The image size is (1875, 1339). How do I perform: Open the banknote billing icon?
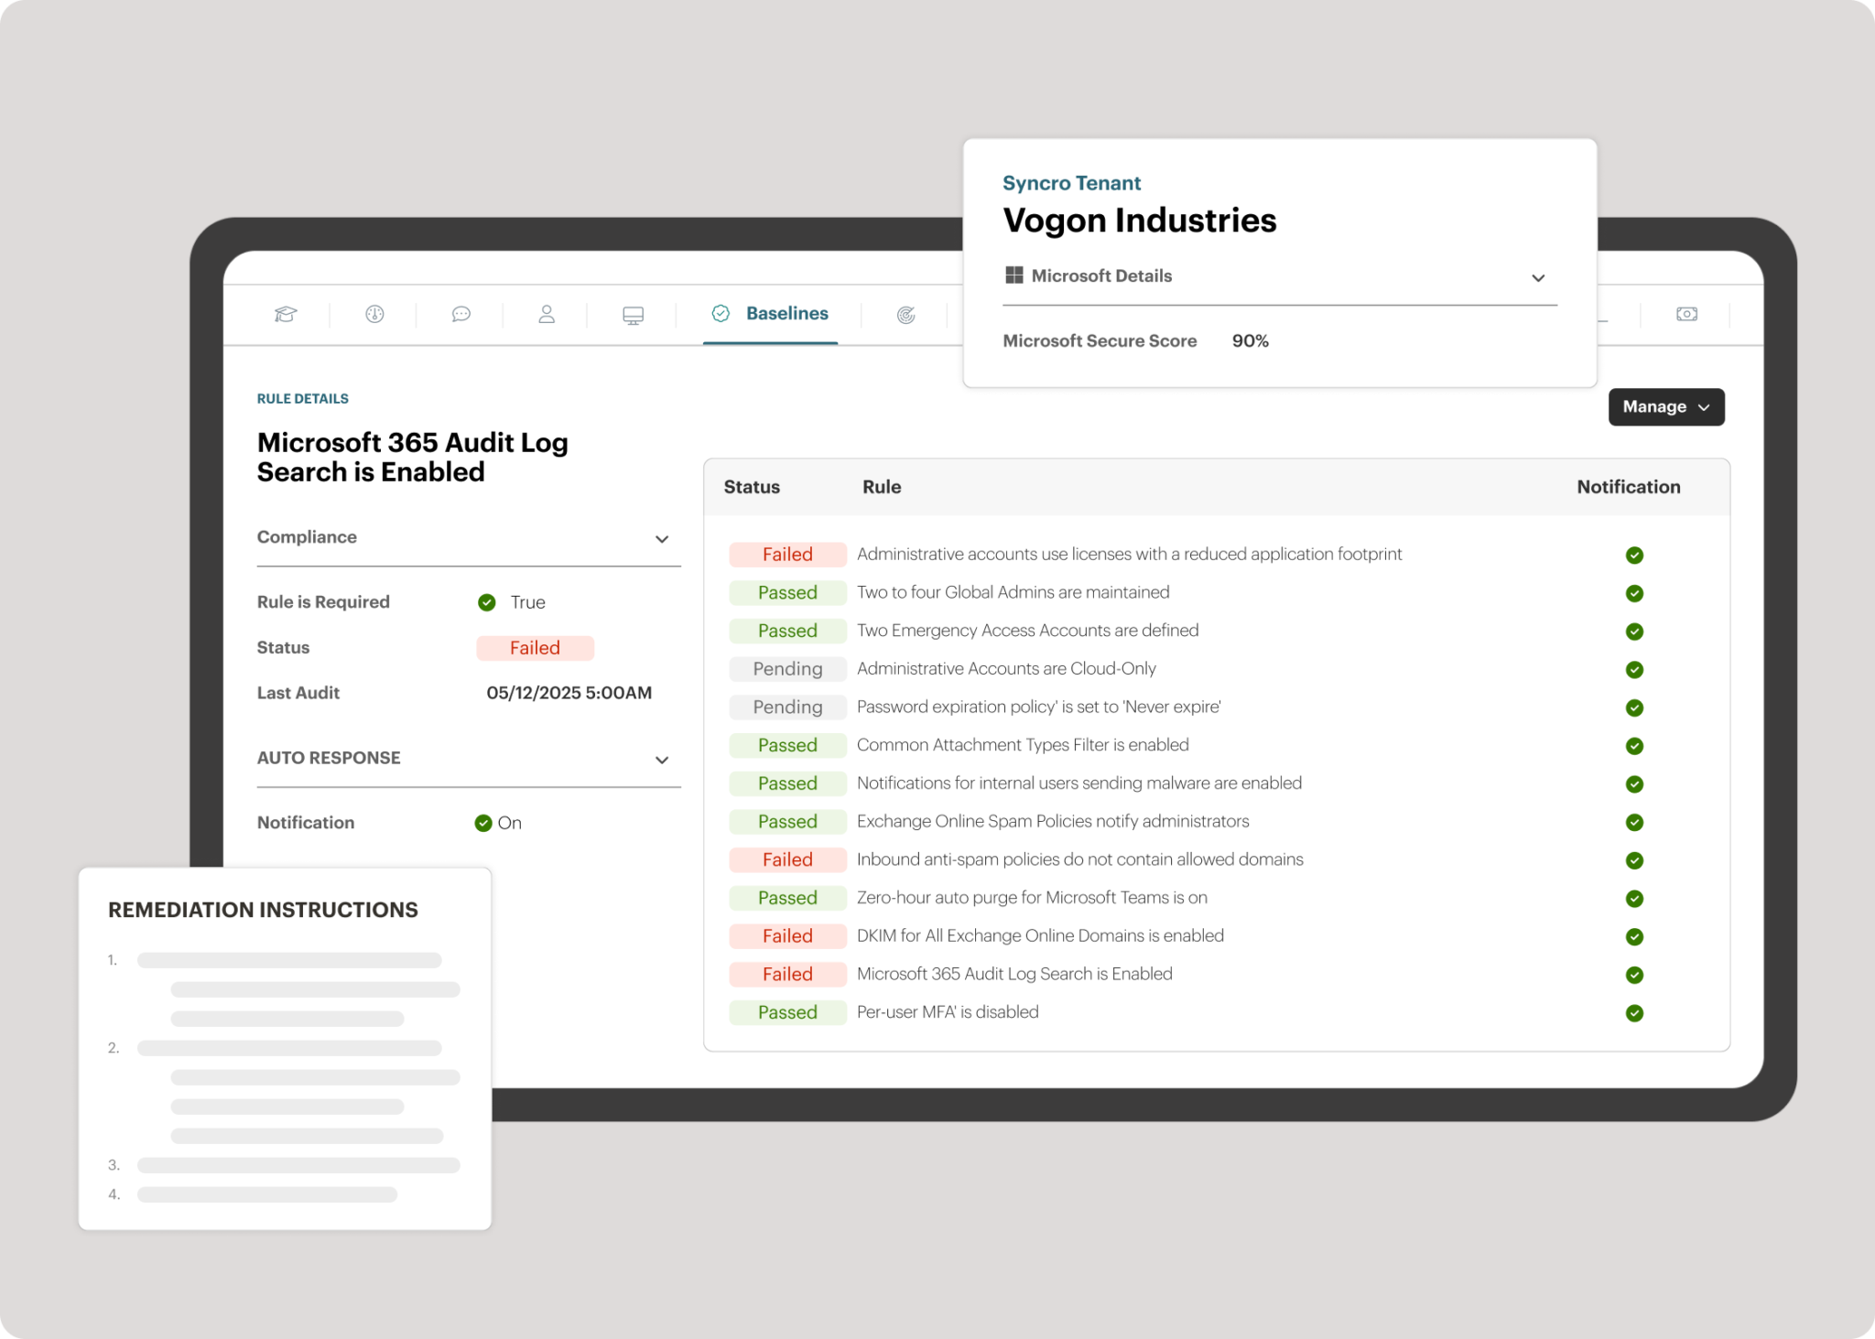point(1686,314)
